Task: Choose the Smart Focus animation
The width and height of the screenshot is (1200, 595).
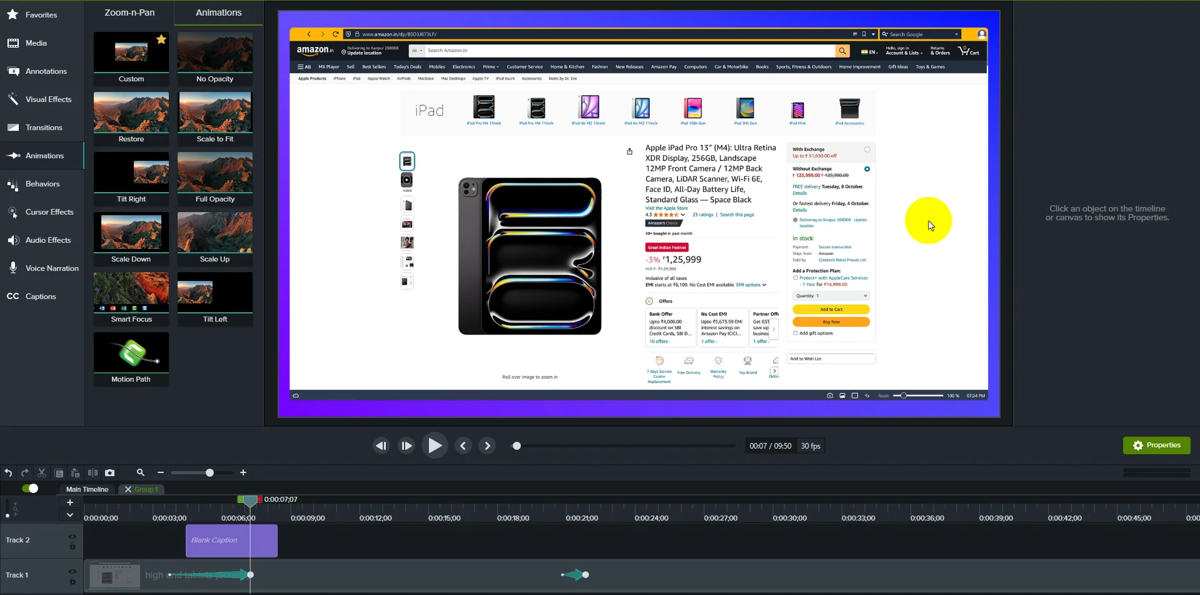Action: tap(131, 298)
